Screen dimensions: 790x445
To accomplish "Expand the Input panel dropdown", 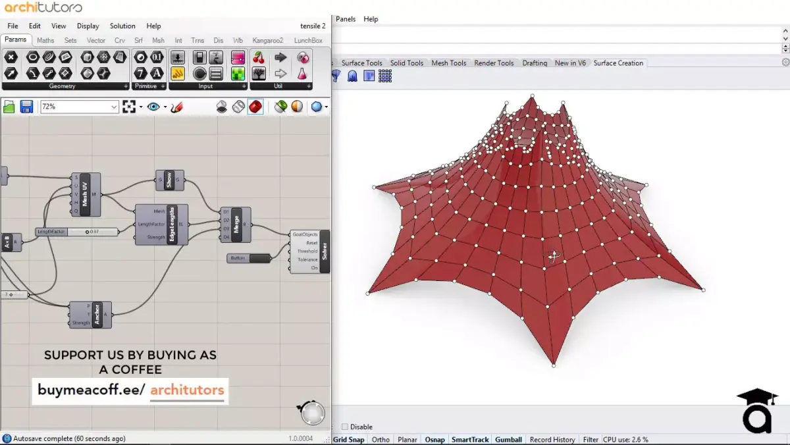I will pos(244,86).
